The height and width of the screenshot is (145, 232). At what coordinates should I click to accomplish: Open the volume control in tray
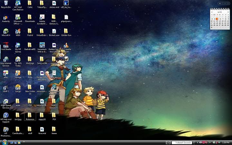[219, 142]
